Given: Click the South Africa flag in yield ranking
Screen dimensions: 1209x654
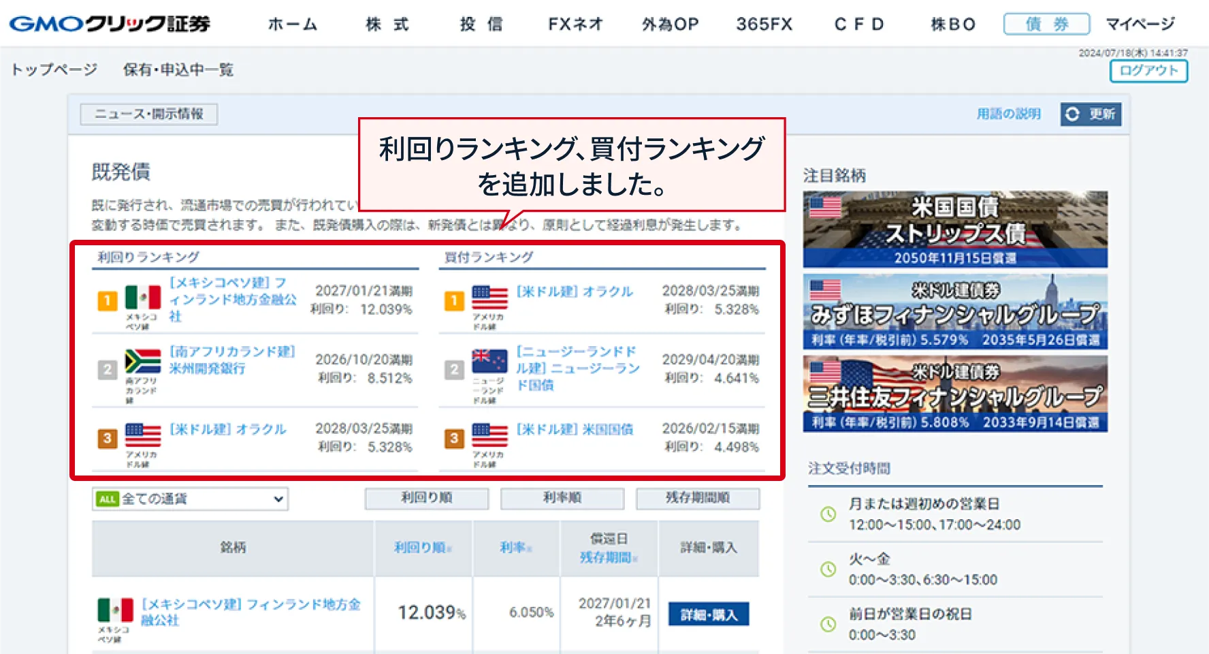Looking at the screenshot, I should pyautogui.click(x=143, y=362).
